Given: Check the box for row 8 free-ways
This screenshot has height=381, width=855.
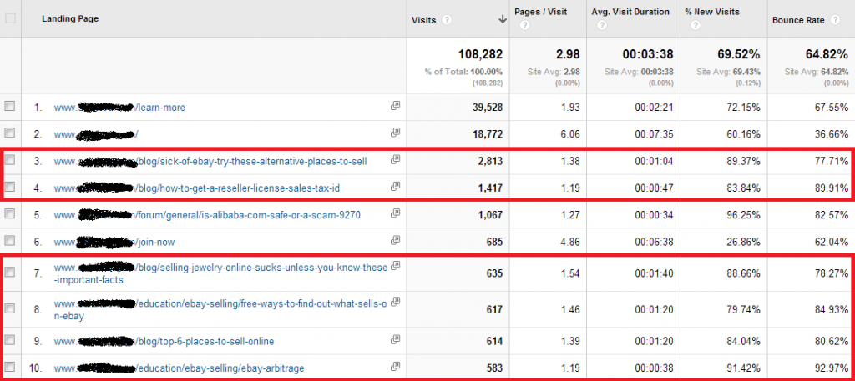Looking at the screenshot, I should [x=10, y=308].
